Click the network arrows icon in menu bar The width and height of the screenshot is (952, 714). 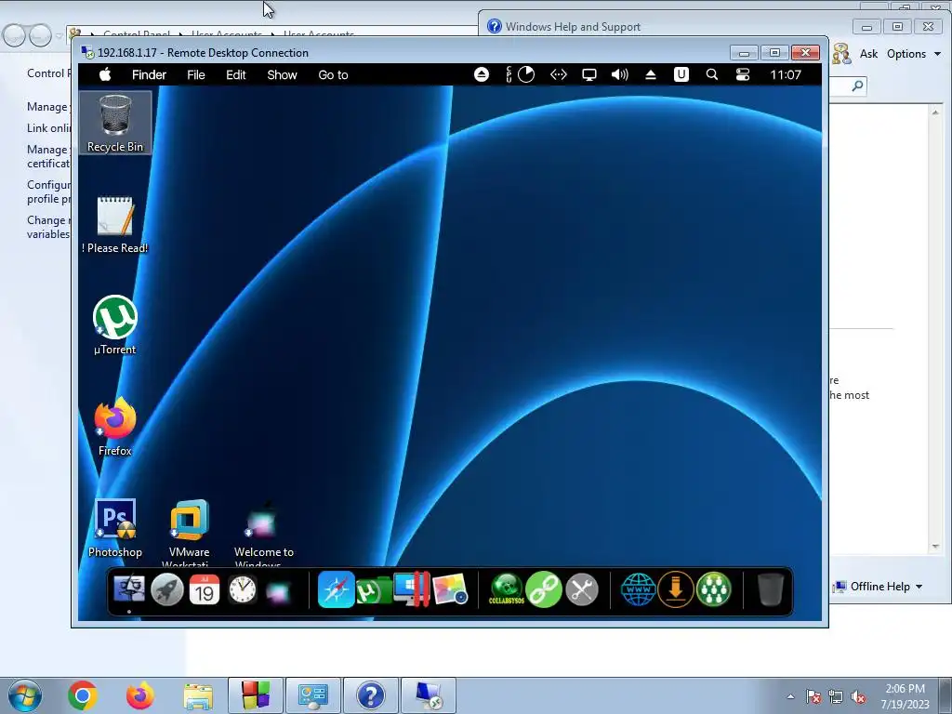click(x=558, y=74)
